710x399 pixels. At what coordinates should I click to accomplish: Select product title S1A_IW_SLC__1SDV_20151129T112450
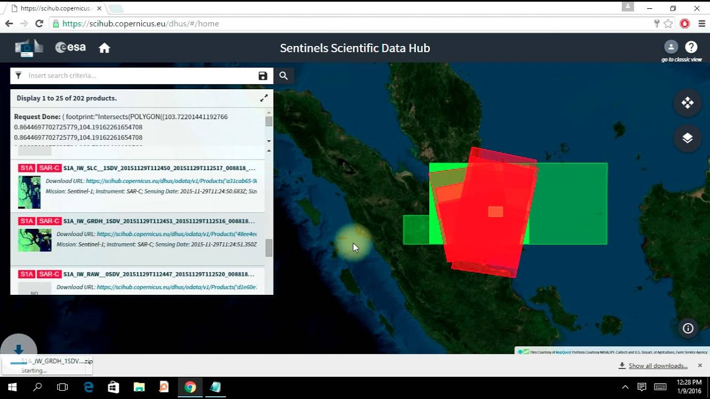pos(160,168)
